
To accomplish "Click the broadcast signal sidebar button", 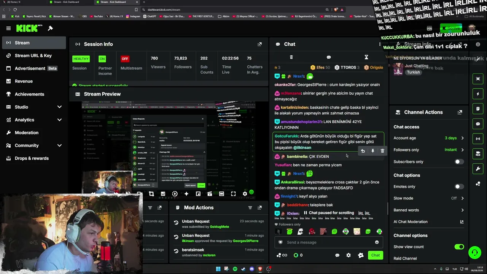I will 478,139.
